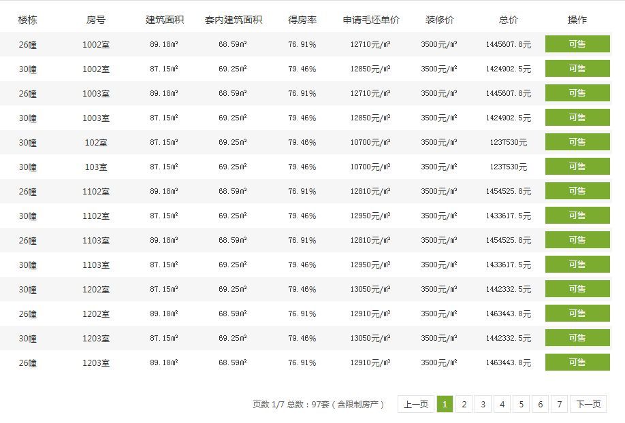Click 76.91% in the 26幢 1203室 row

coord(302,363)
